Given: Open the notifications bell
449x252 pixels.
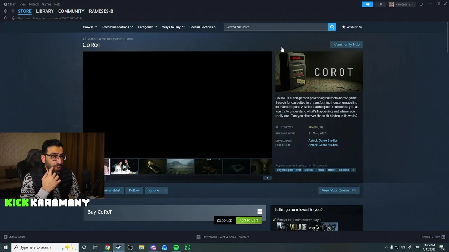Looking at the screenshot, I should (x=381, y=4).
